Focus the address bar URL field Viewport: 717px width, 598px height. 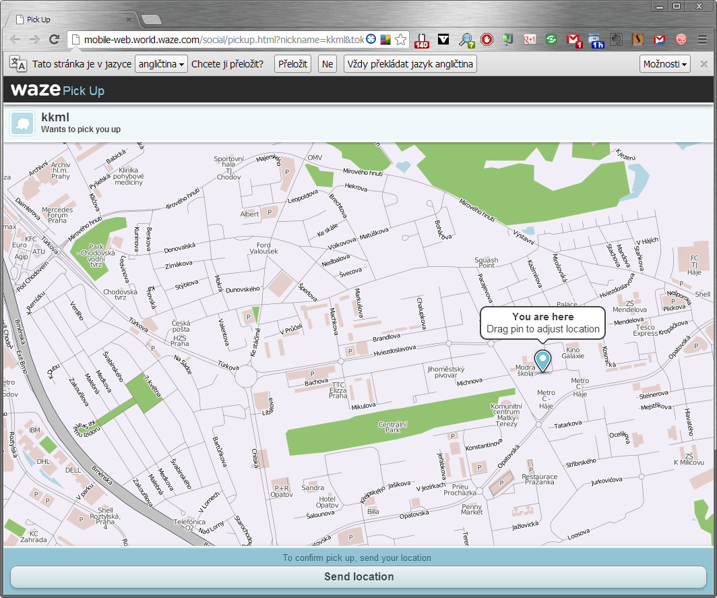224,39
